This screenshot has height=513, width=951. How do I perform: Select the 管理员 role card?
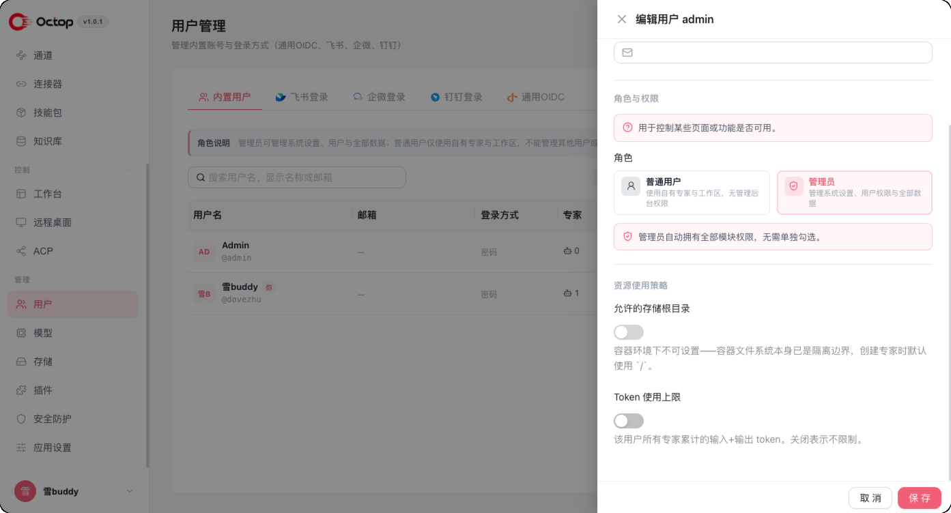pyautogui.click(x=855, y=192)
